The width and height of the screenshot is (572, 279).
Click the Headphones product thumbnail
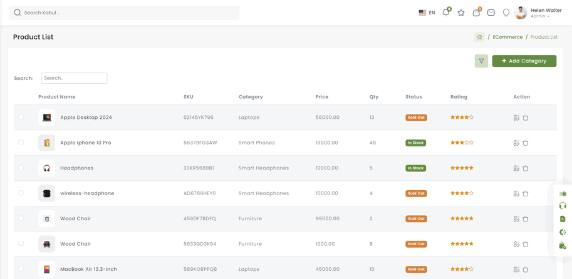coord(47,168)
